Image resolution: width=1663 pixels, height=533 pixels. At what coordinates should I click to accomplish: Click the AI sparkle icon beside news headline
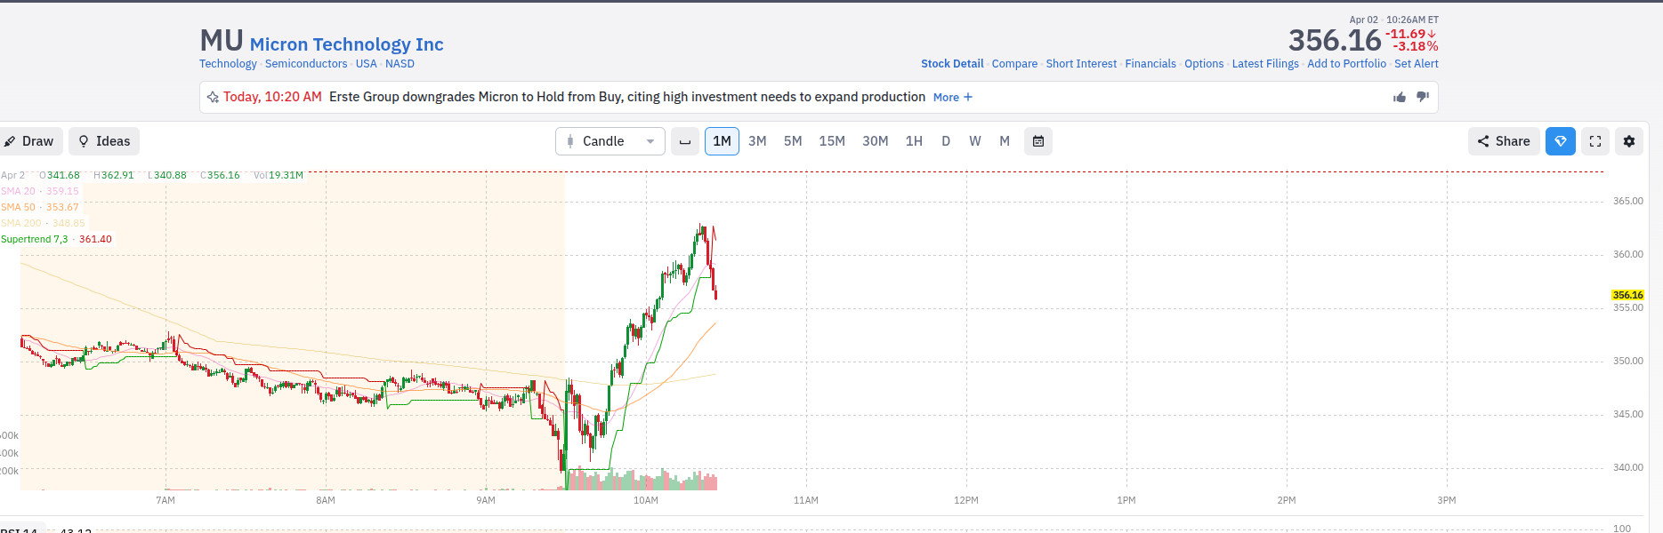point(213,97)
